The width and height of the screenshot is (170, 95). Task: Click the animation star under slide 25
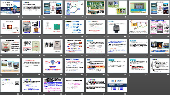[x=1, y=75]
